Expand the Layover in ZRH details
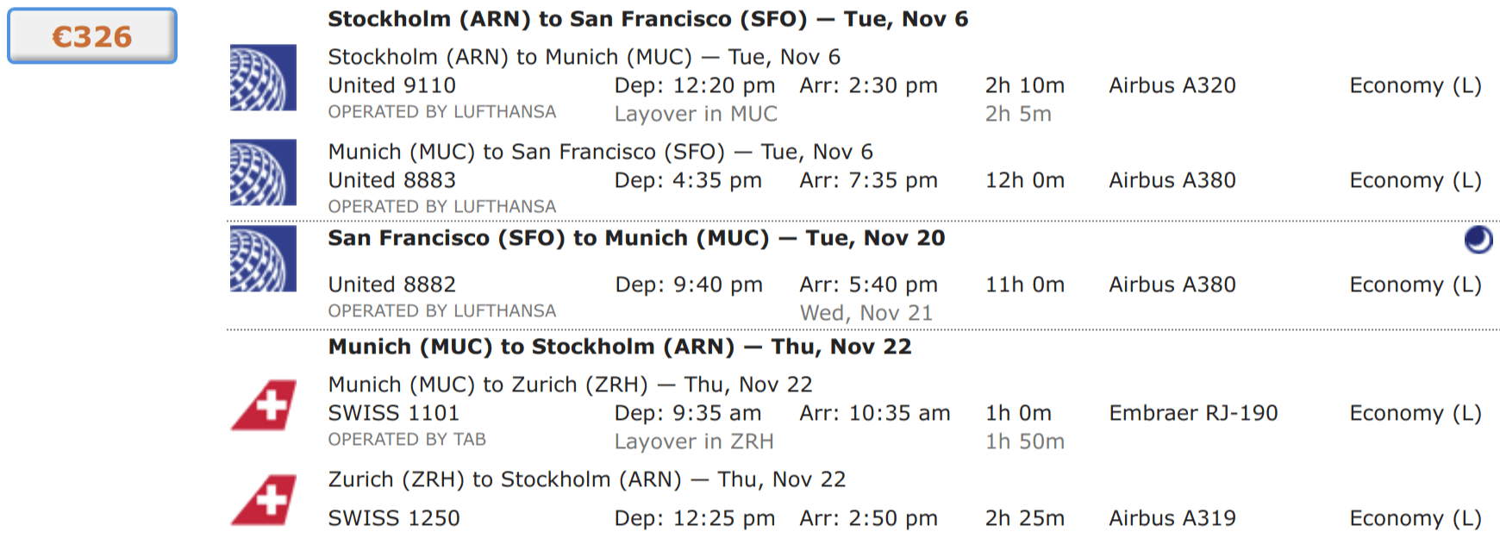Viewport: 1500px width, 538px height. click(x=694, y=441)
